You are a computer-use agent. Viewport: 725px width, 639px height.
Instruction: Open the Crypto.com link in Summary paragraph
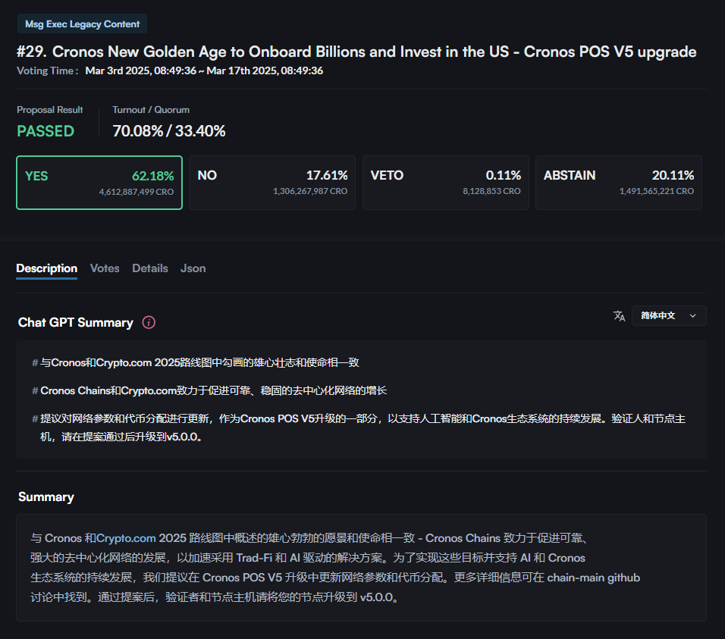[x=126, y=538]
